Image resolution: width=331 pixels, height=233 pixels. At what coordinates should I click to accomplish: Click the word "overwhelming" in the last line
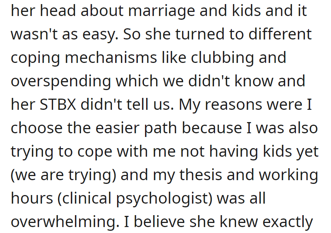click(x=62, y=222)
